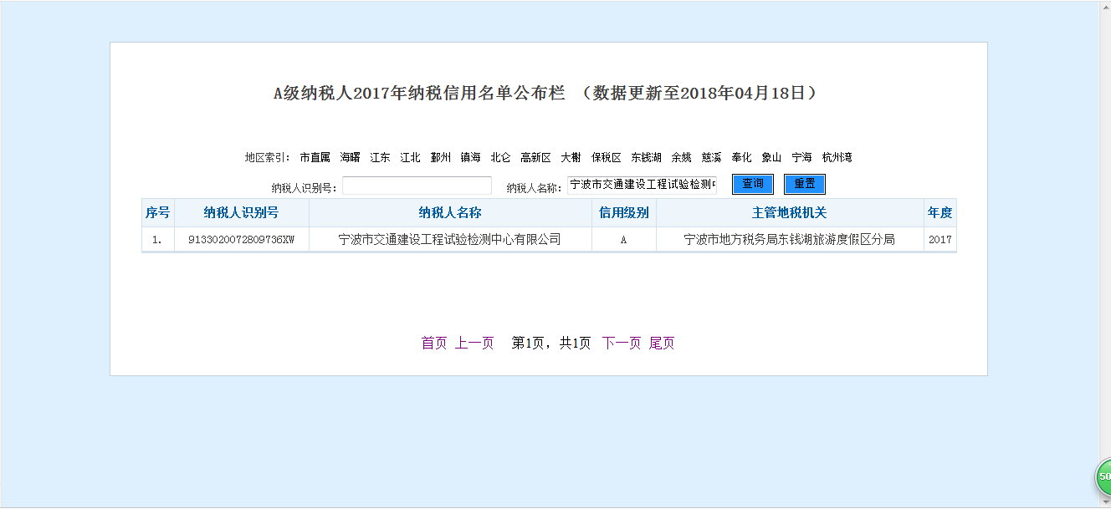Select the 北仑 region link
This screenshot has width=1111, height=509.
click(x=500, y=157)
